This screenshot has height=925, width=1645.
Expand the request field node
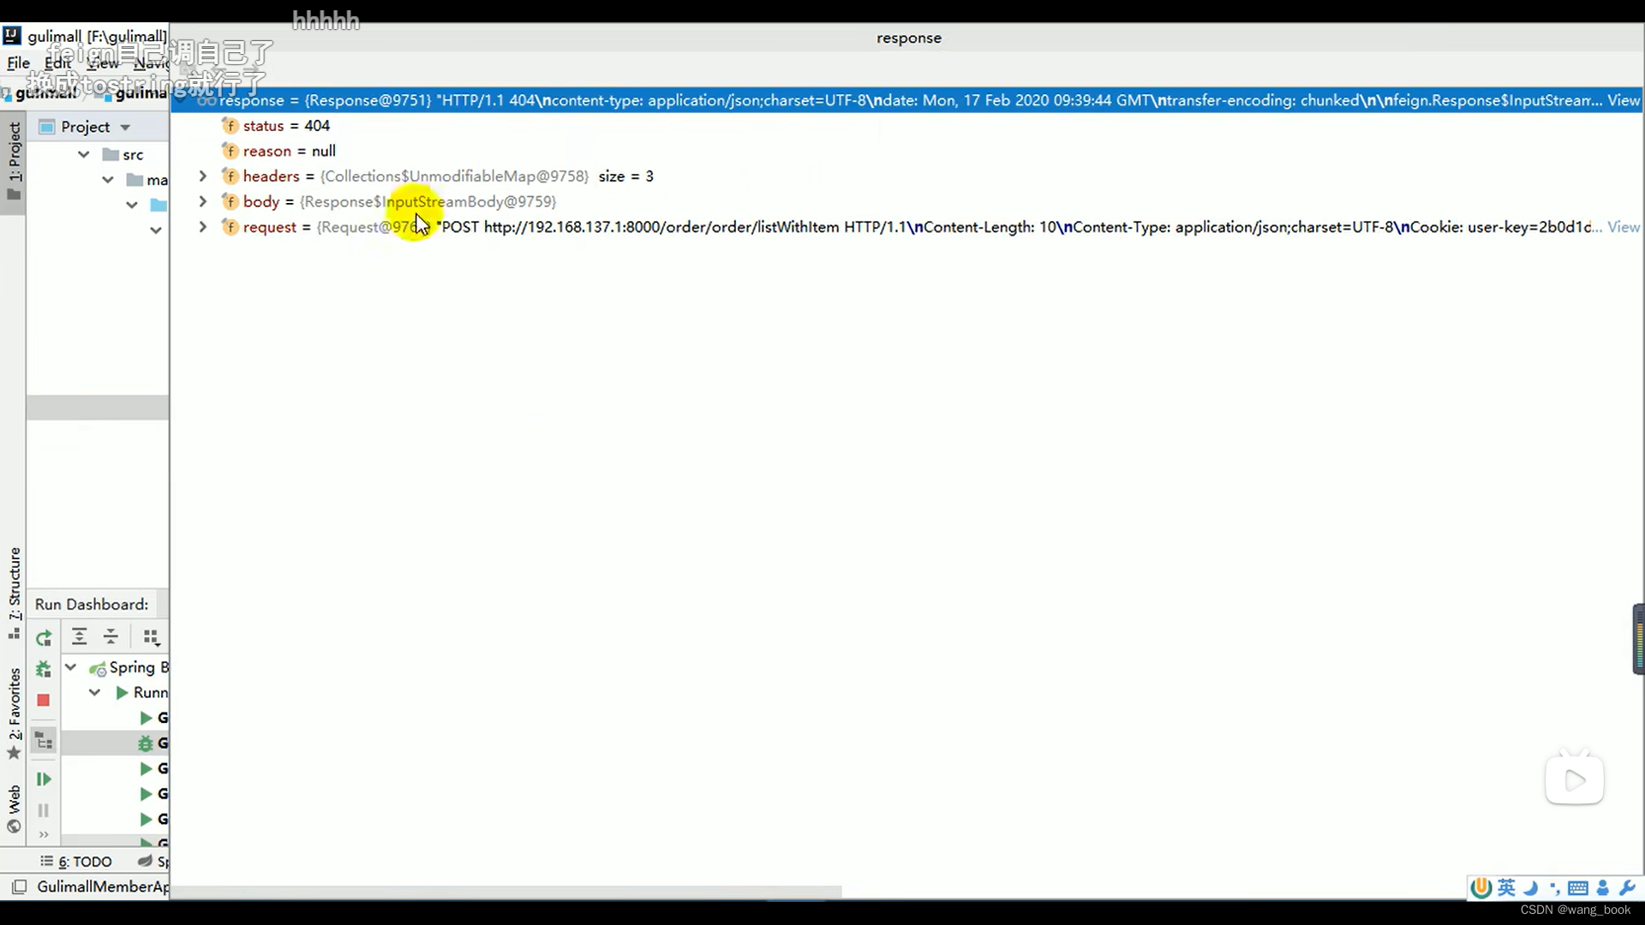tap(202, 227)
